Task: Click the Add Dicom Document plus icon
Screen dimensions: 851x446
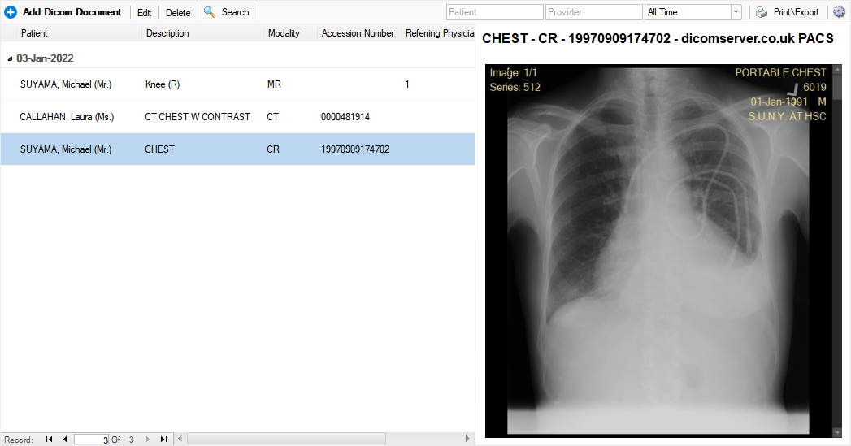Action: (11, 12)
